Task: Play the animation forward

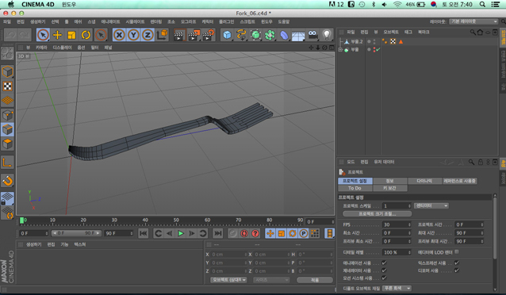Action: click(x=181, y=233)
